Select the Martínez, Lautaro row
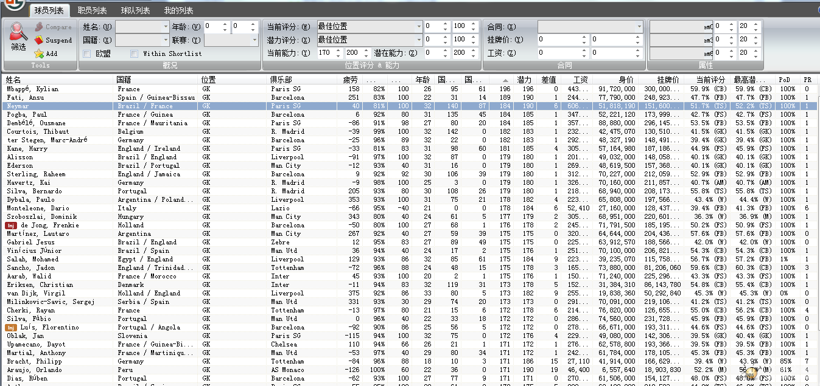 pos(410,233)
